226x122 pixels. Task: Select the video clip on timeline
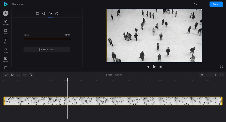pyautogui.click(x=113, y=101)
